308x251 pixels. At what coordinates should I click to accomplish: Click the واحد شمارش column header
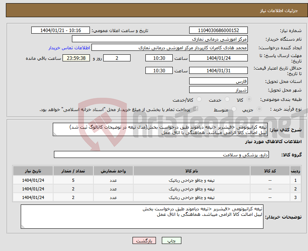pos(113,171)
